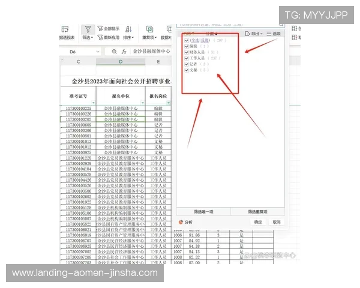Screen dimensions: 360x288
Task: Expand the 重复项 dropdown arrow
Action: click(x=155, y=38)
